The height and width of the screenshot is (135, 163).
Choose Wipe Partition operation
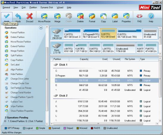coord(17,106)
